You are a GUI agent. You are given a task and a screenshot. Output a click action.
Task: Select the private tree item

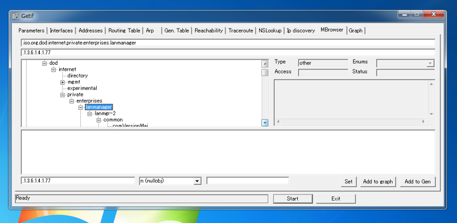pos(75,95)
